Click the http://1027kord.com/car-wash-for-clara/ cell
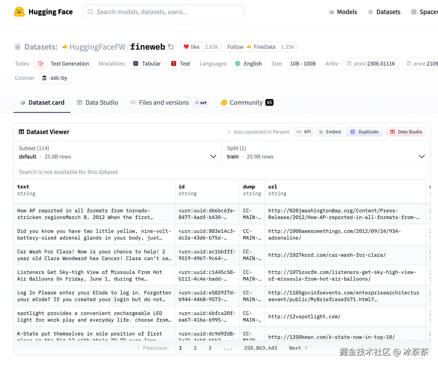Viewport: 438px width, 366px height. pyautogui.click(x=345, y=255)
